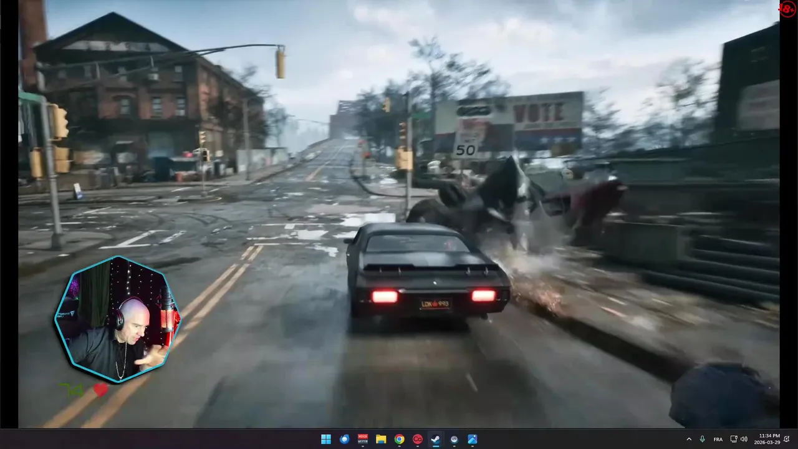Open clock showing 11:34 PM

[766, 439]
